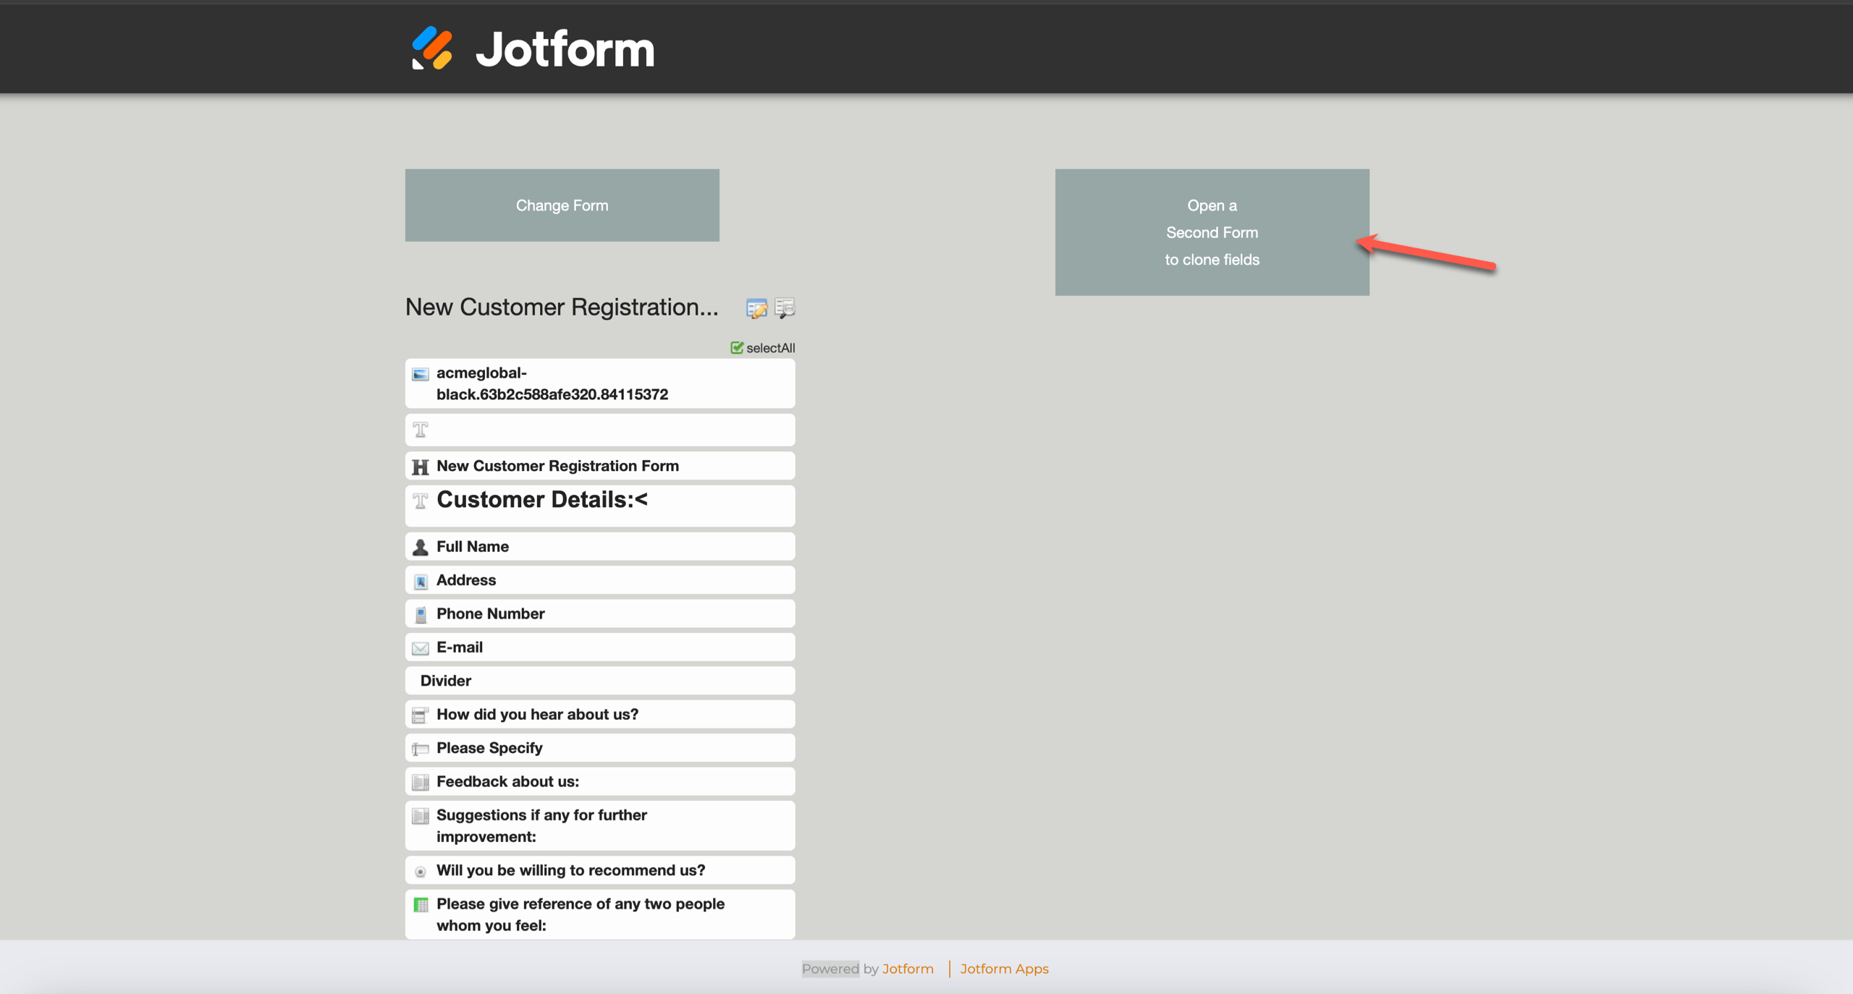Image resolution: width=1853 pixels, height=994 pixels.
Task: Click the green table icon beside reference question
Action: click(x=420, y=905)
